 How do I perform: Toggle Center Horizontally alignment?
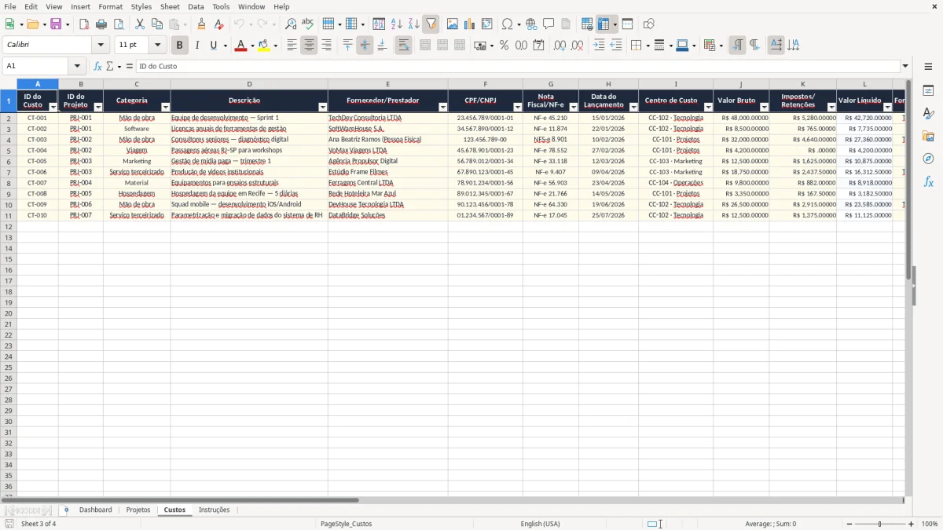point(309,46)
